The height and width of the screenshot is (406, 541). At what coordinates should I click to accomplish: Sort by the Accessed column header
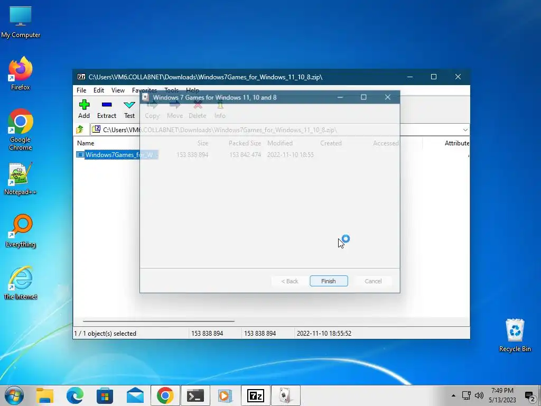pyautogui.click(x=385, y=143)
